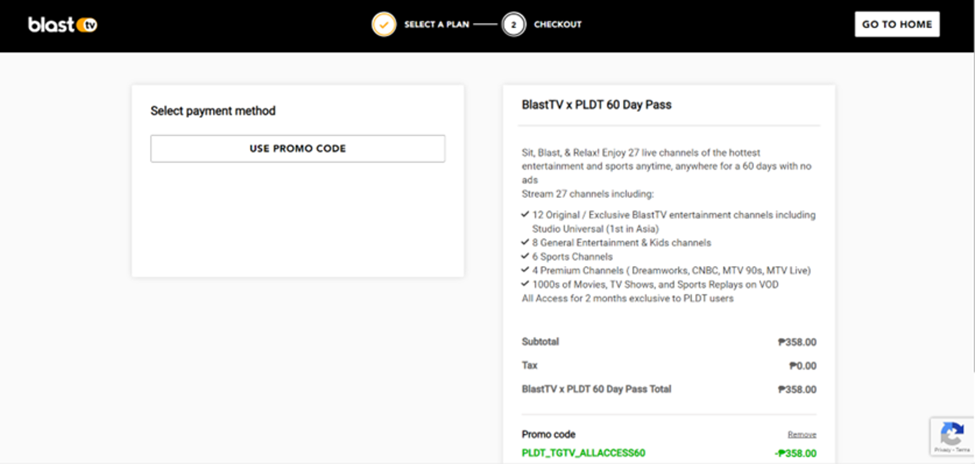Click the Select a Plan checkmark circle
The height and width of the screenshot is (464, 975).
[x=384, y=24]
